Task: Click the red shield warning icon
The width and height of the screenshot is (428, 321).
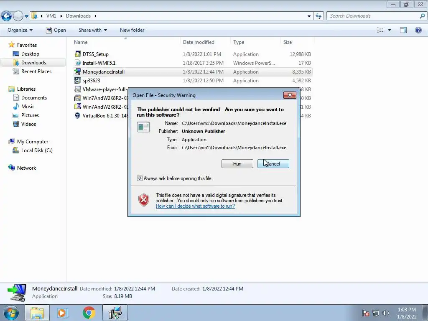Action: [144, 200]
